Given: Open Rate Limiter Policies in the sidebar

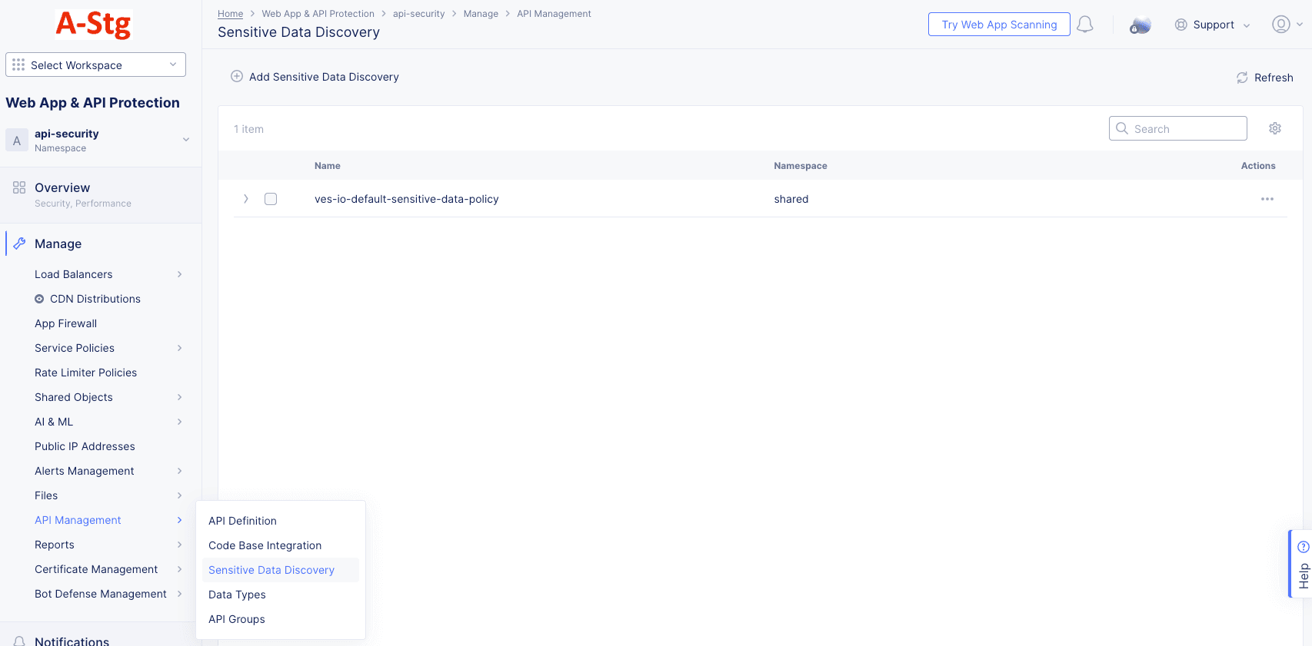Looking at the screenshot, I should pos(85,373).
